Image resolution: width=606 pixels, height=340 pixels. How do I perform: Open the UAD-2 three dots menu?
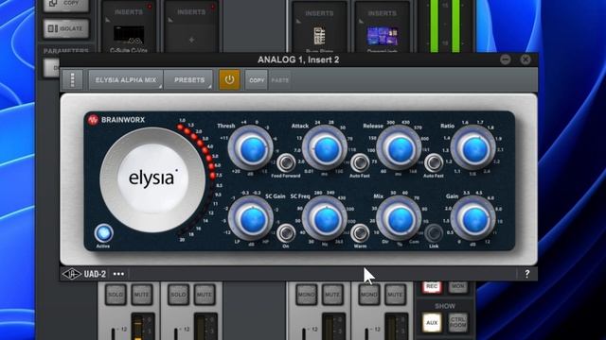point(118,274)
